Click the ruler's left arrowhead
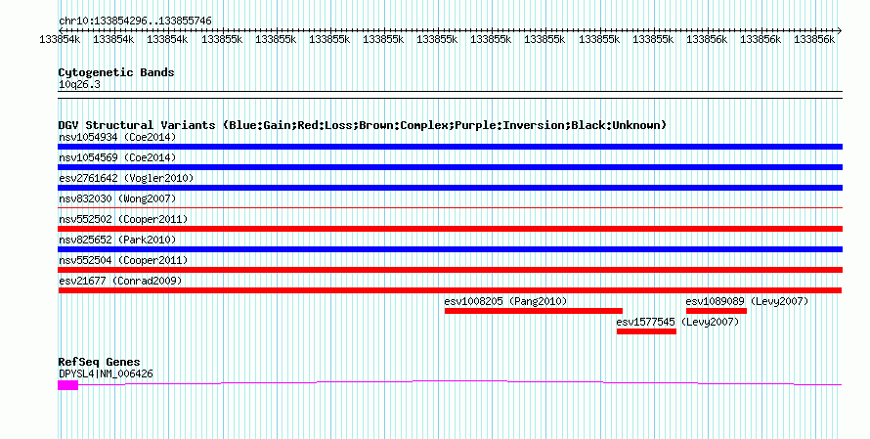Image resolution: width=870 pixels, height=439 pixels. pos(61,30)
